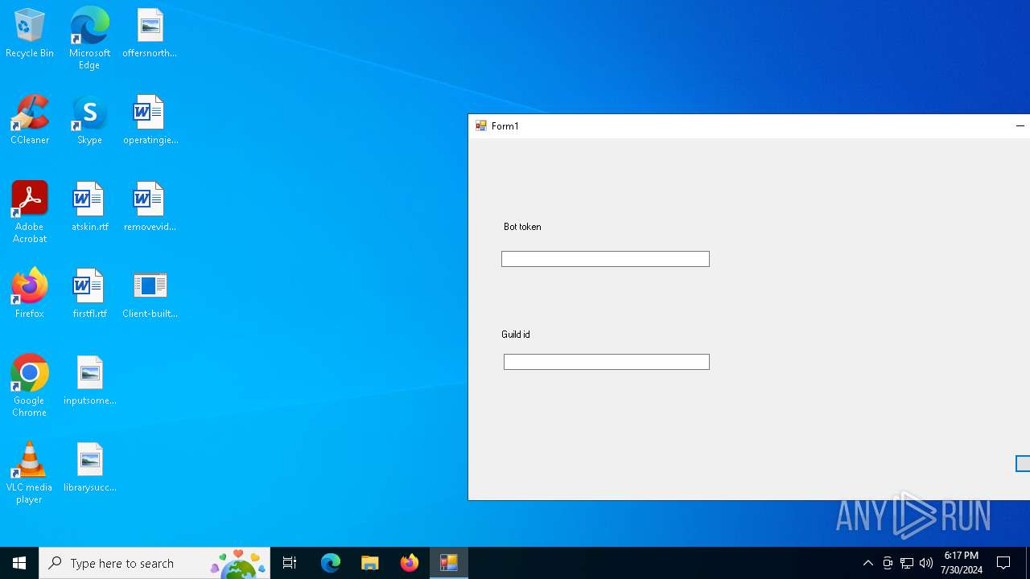Select the inputsome image file icon

point(89,381)
